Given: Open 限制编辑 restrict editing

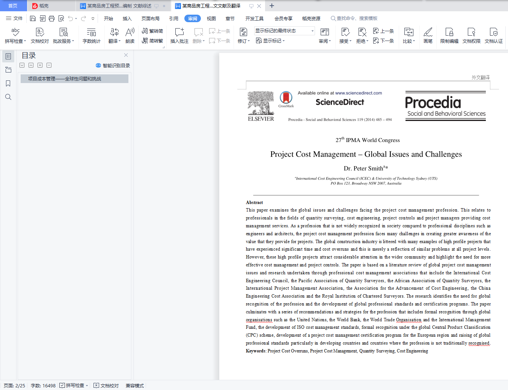Looking at the screenshot, I should (x=449, y=36).
